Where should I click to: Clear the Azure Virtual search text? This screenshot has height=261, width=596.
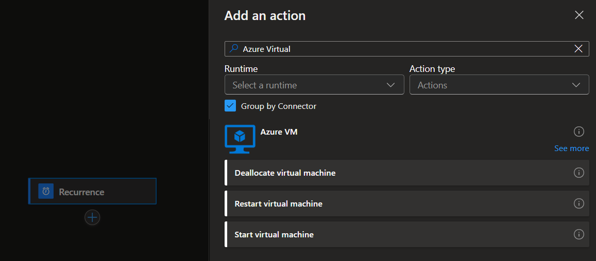click(x=578, y=49)
